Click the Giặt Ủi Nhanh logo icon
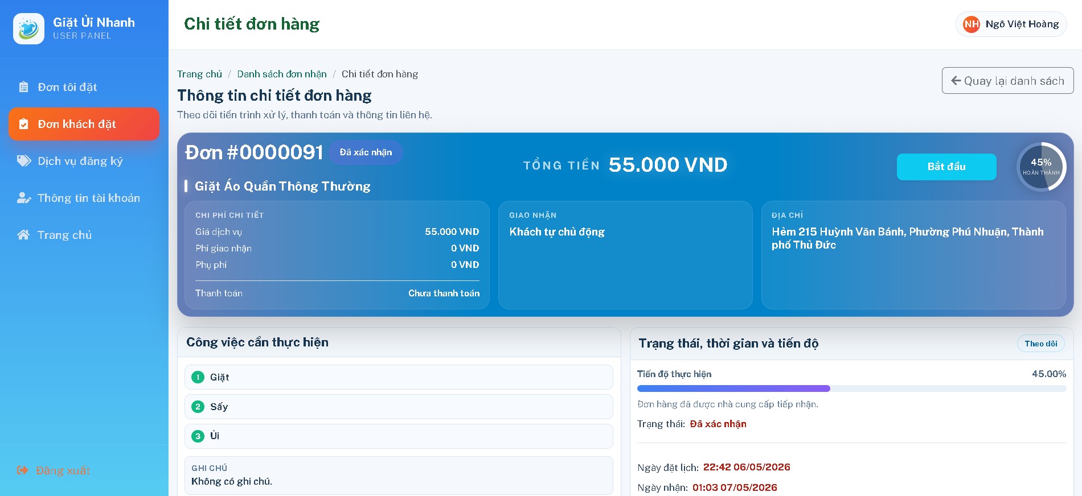 tap(28, 28)
